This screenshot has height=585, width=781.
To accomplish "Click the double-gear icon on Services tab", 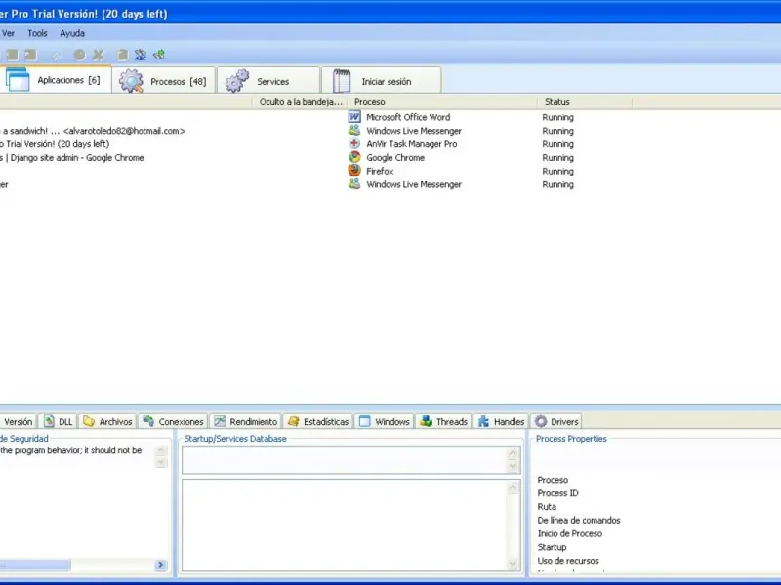I will coord(237,81).
